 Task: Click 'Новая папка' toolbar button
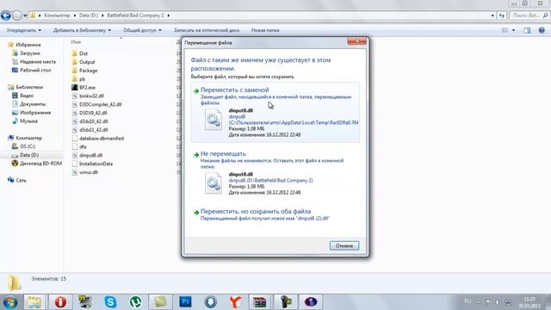pyautogui.click(x=265, y=30)
